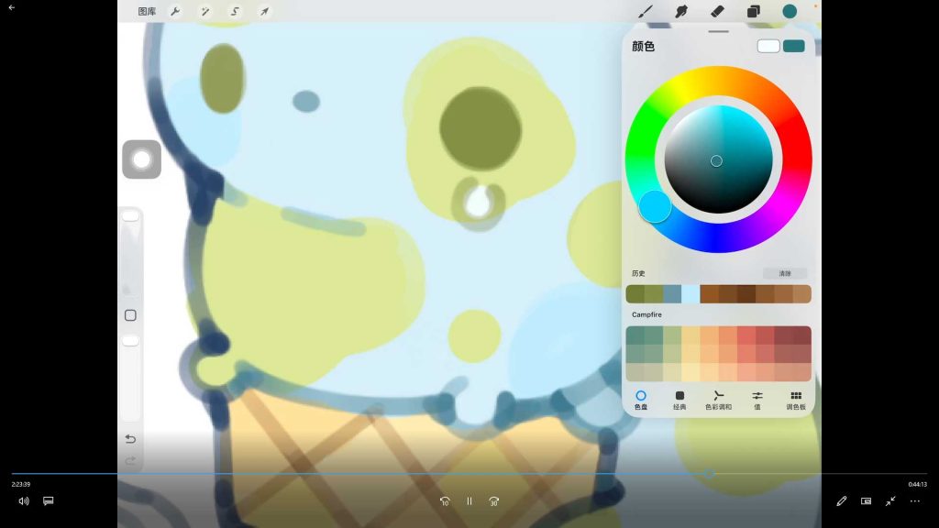Screen dimensions: 939x528
Task: Select the Eraser tool
Action: (717, 11)
